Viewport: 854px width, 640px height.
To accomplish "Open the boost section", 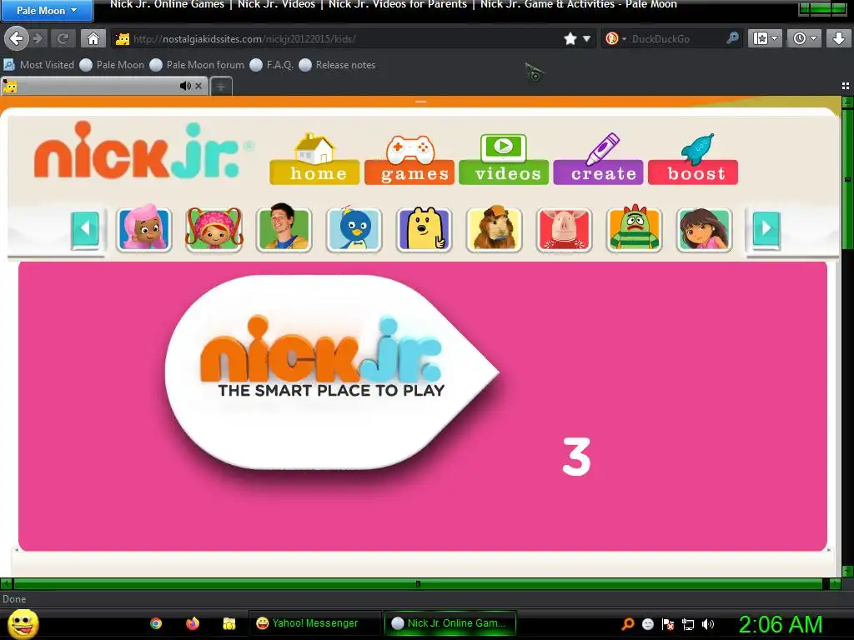I will [x=693, y=159].
